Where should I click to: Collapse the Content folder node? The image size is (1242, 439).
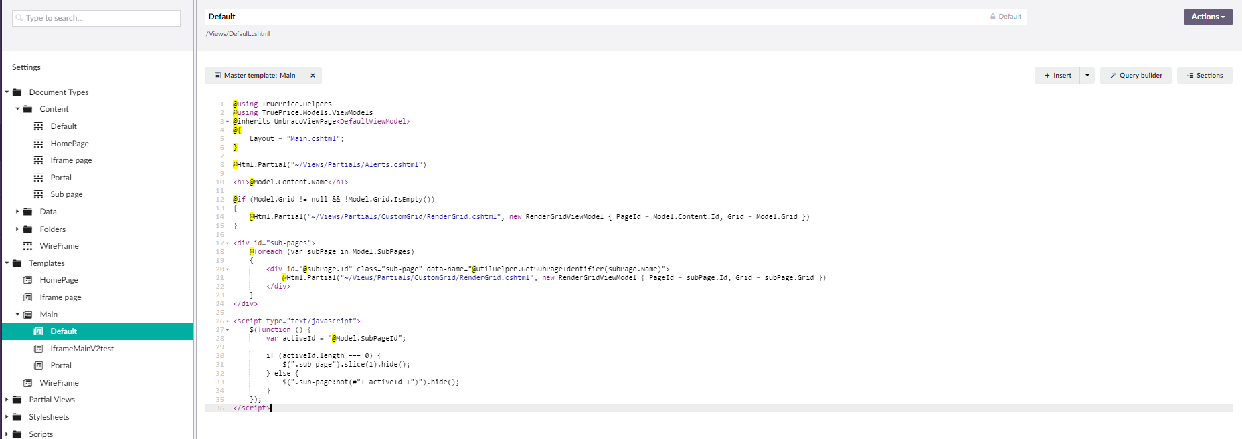coord(17,109)
